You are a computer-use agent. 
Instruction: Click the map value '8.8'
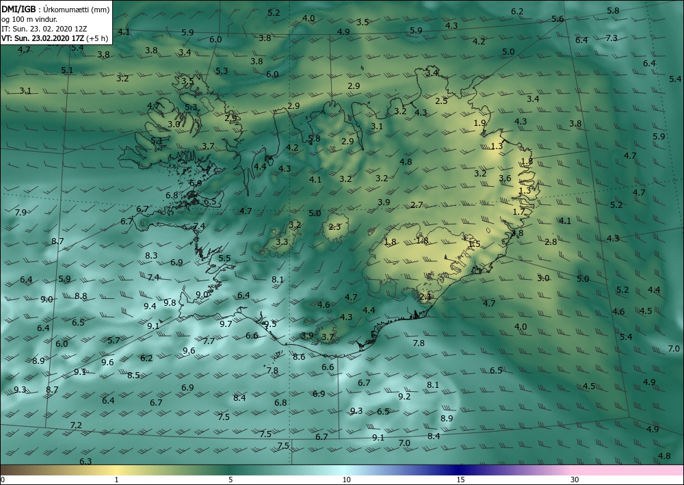point(81,296)
